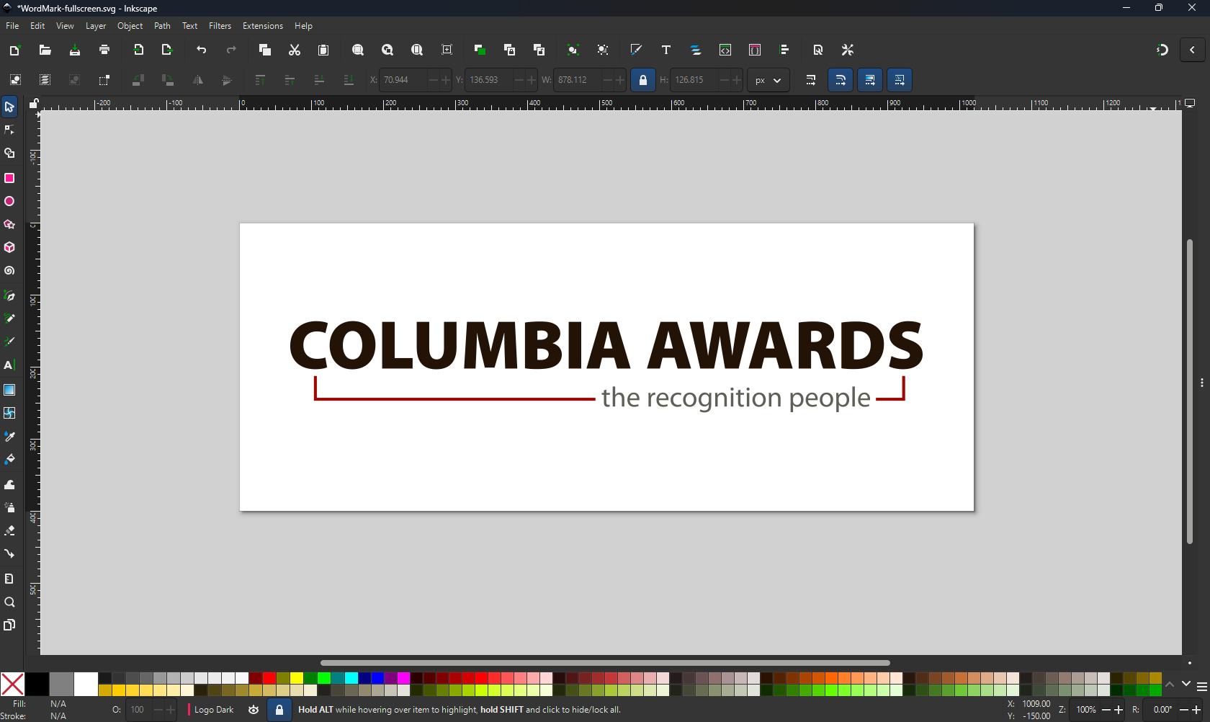
Task: Select the Zoom tool in toolbox
Action: tap(9, 602)
